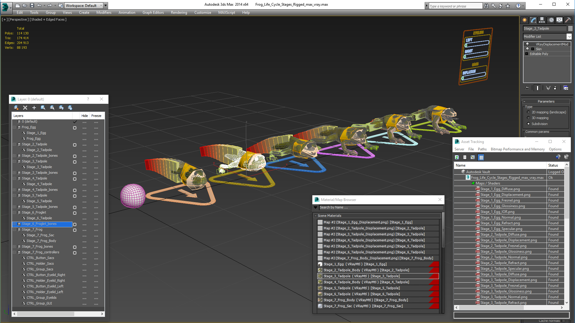Open the MAXScript menu
The image size is (575, 323).
coord(226,13)
